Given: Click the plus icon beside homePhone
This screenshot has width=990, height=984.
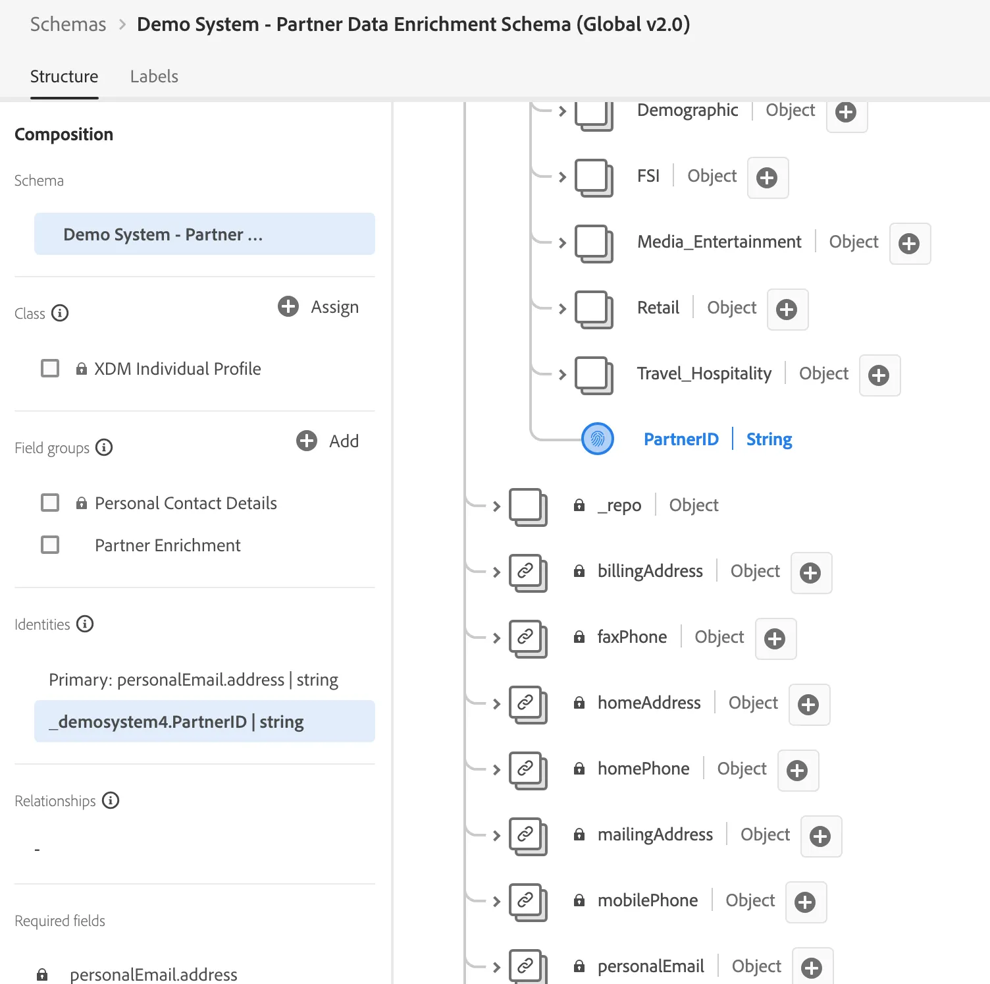Looking at the screenshot, I should [x=798, y=771].
